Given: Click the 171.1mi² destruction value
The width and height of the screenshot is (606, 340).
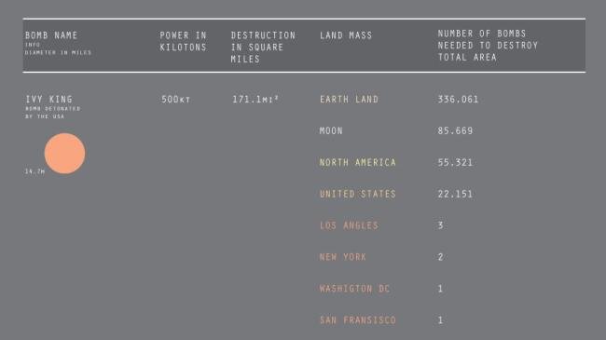Looking at the screenshot, I should click(x=255, y=100).
